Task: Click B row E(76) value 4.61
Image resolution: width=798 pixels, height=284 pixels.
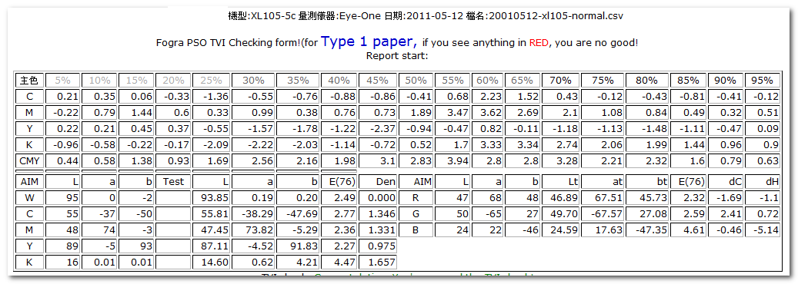Action: (x=688, y=230)
